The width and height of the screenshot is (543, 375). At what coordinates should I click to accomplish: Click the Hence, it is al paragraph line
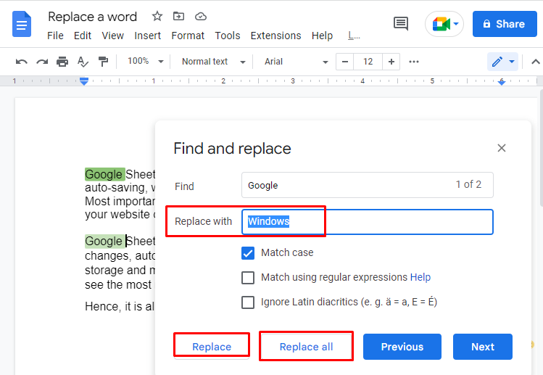[x=120, y=306]
